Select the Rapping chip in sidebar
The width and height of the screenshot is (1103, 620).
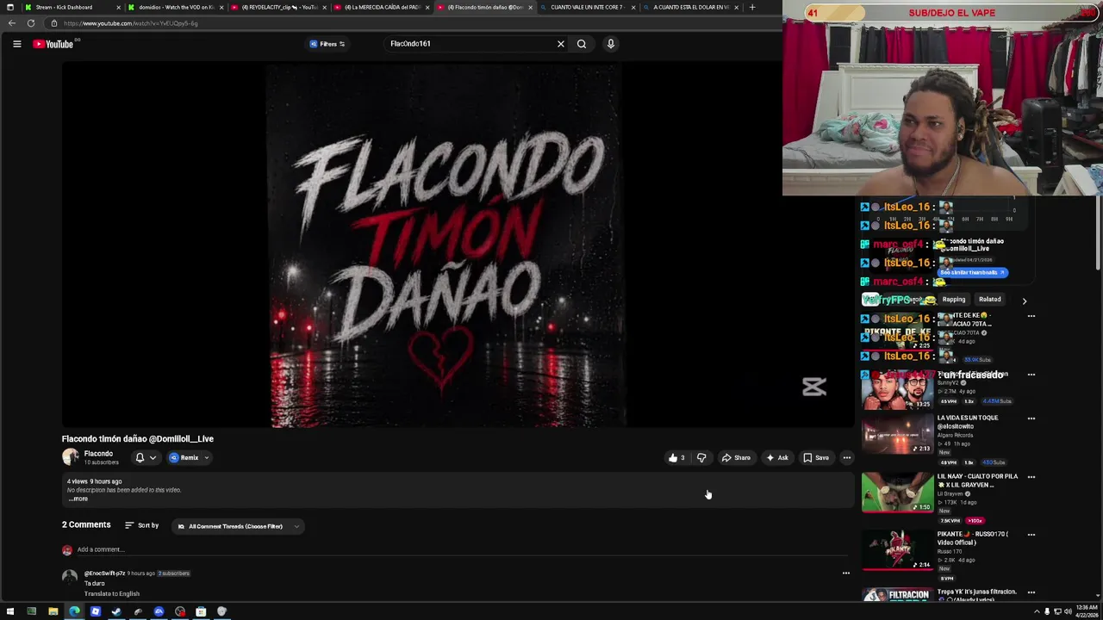coord(954,300)
